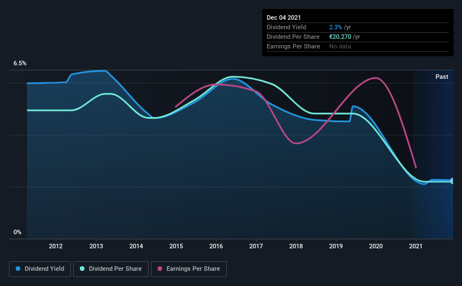
Task: Click the teal Dividend Per Share legend dot
Action: pyautogui.click(x=82, y=269)
